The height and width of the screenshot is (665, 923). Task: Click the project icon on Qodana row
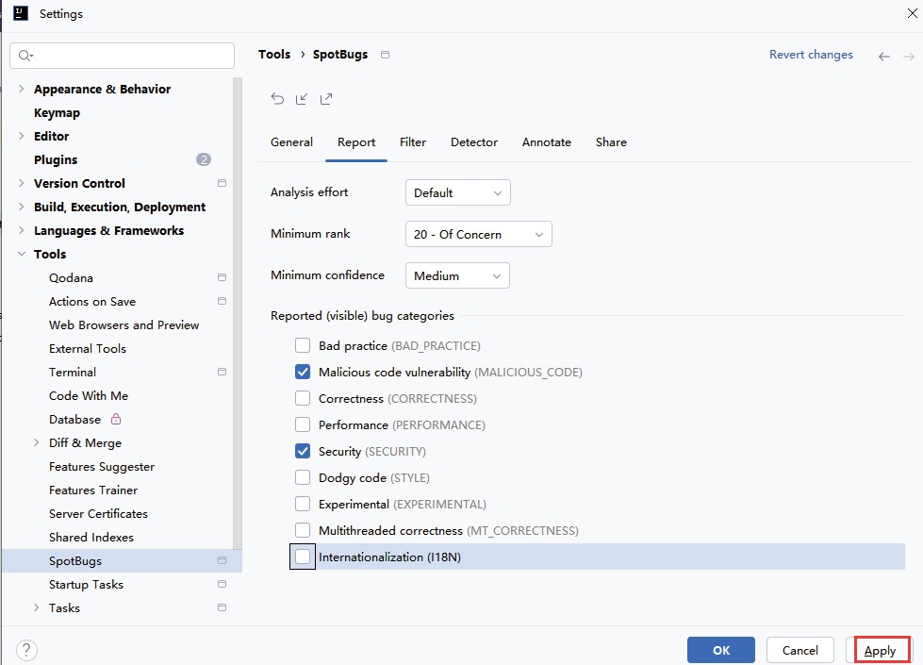click(x=222, y=277)
